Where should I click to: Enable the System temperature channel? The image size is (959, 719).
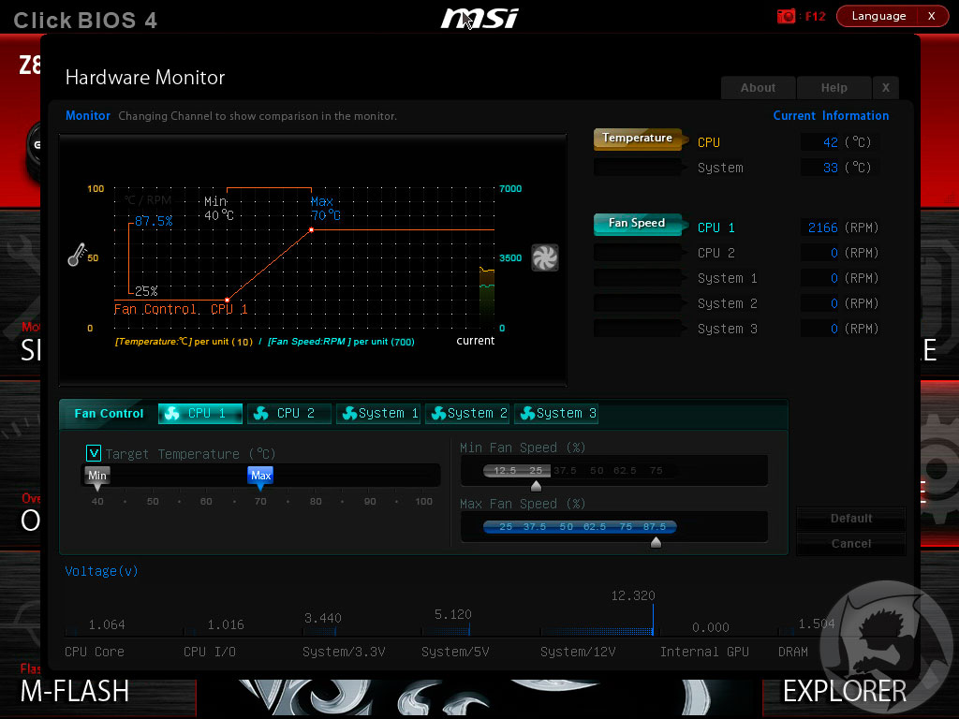pos(638,168)
